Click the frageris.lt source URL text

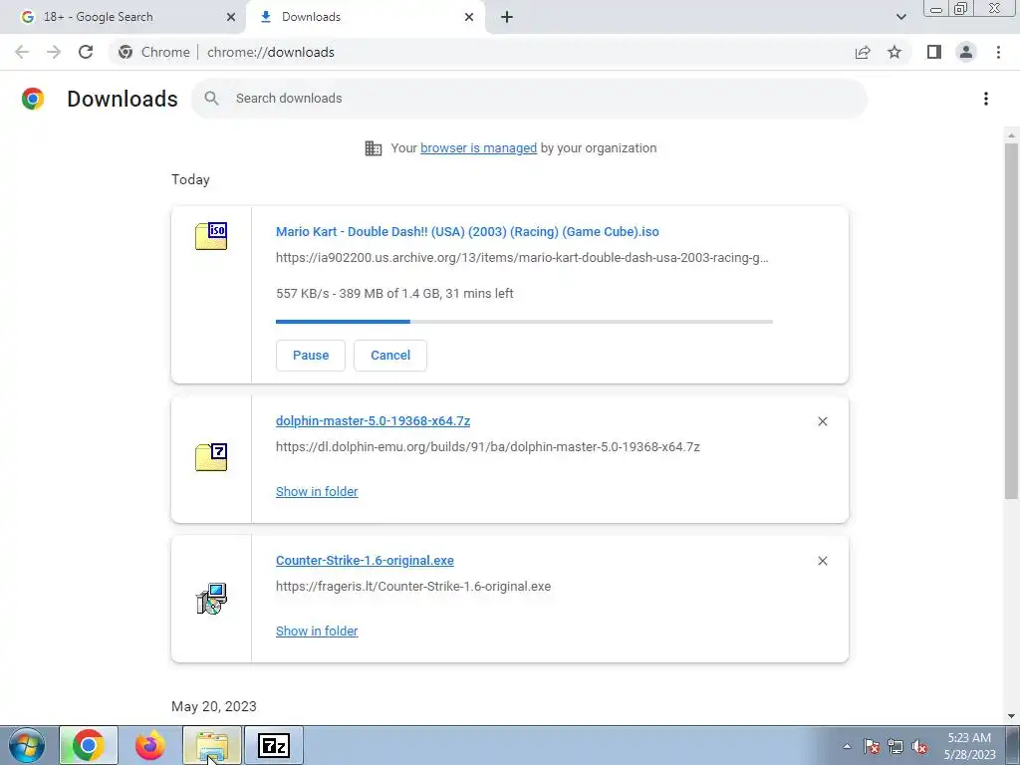click(413, 586)
